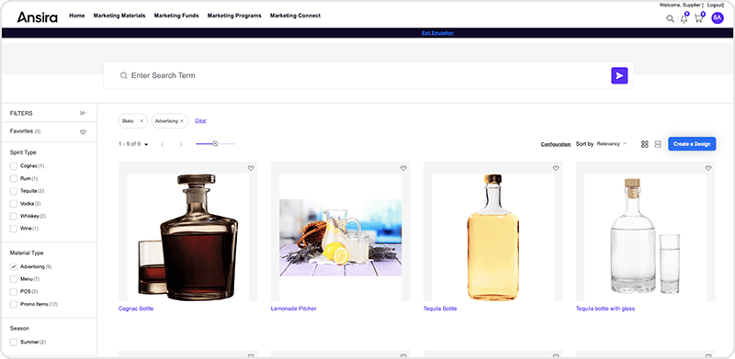
Task: Favorite the Cognac Bottle heart
Action: 251,168
